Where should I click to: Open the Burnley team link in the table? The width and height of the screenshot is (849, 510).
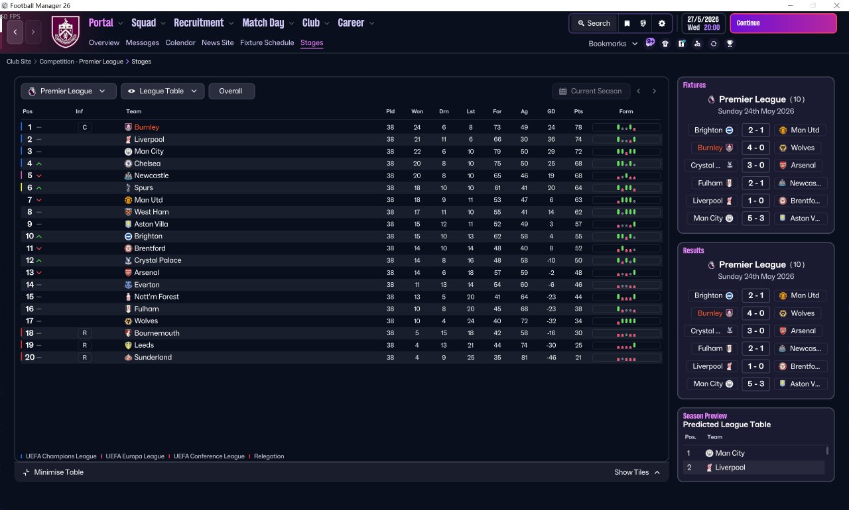(147, 127)
